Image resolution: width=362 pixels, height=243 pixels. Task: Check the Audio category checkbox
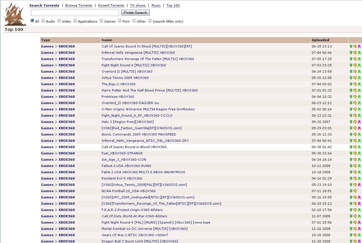click(x=43, y=21)
